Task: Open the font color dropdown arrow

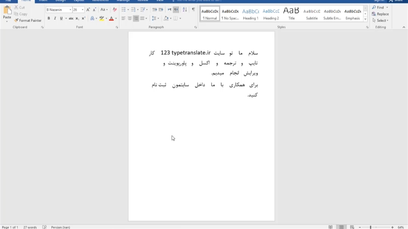Action: pyautogui.click(x=116, y=18)
